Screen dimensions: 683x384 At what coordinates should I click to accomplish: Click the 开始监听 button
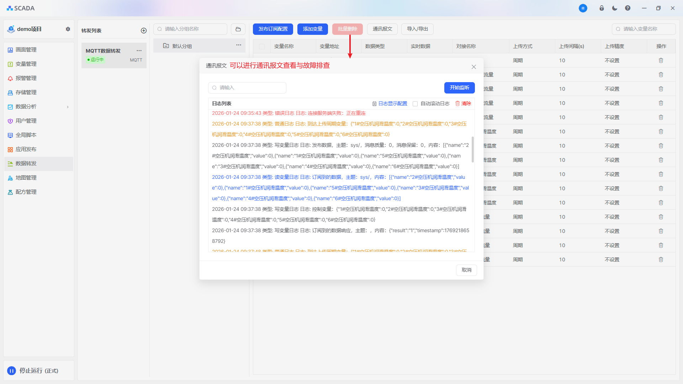coord(459,87)
